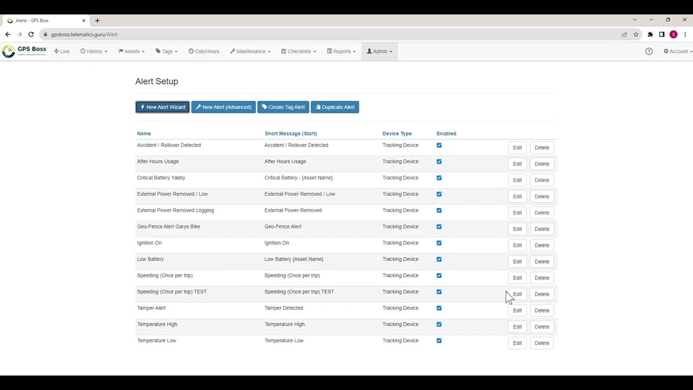Expand the Tags dropdown menu
The width and height of the screenshot is (693, 390).
[167, 51]
